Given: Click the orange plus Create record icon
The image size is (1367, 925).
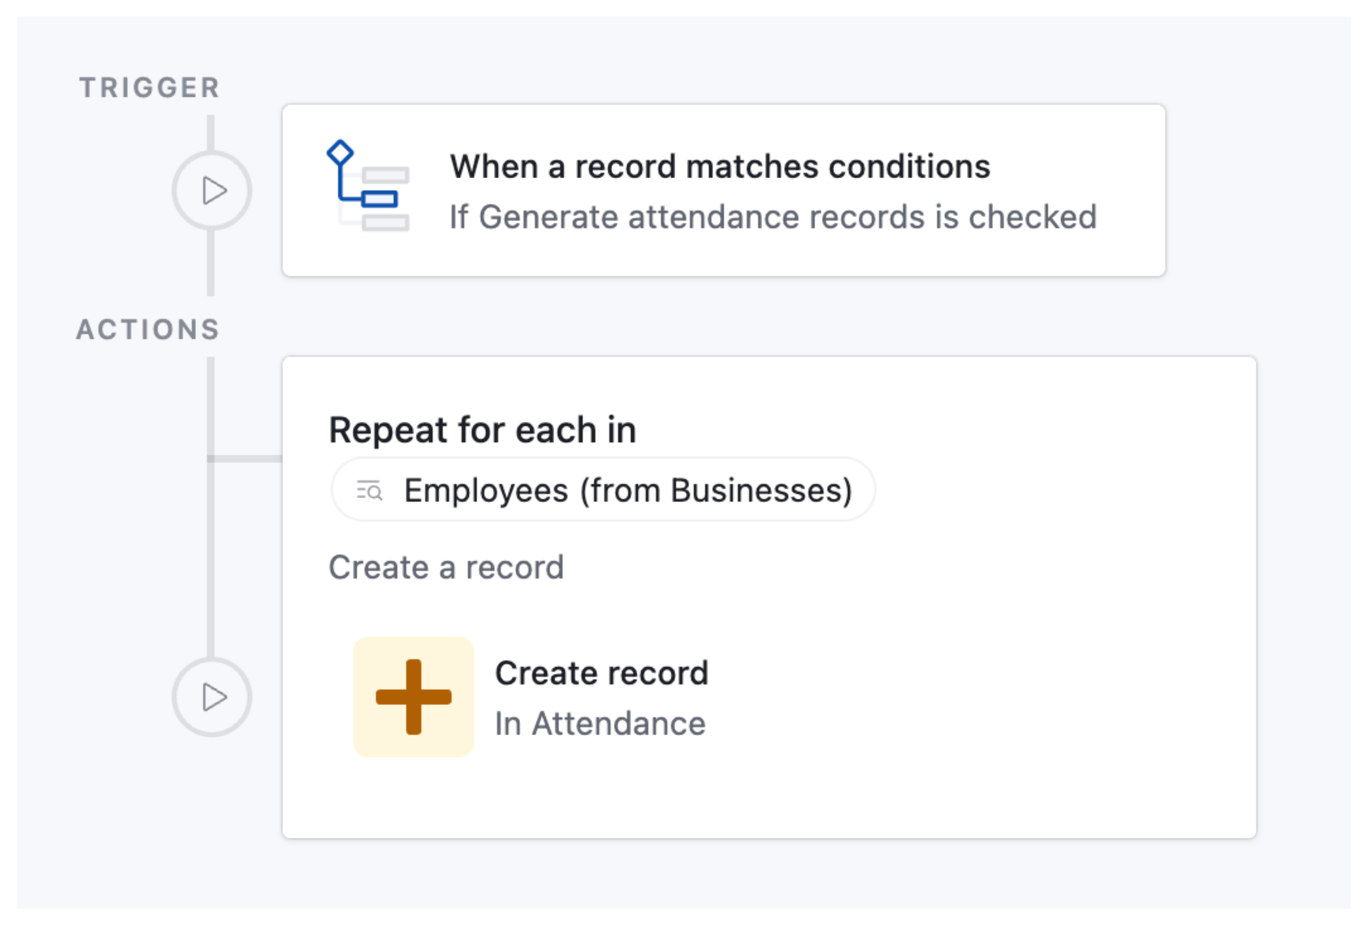Looking at the screenshot, I should click(413, 697).
